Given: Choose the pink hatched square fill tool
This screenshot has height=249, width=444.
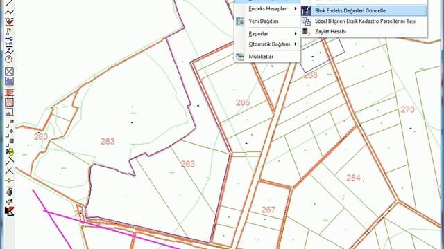Looking at the screenshot, I should [x=9, y=102].
